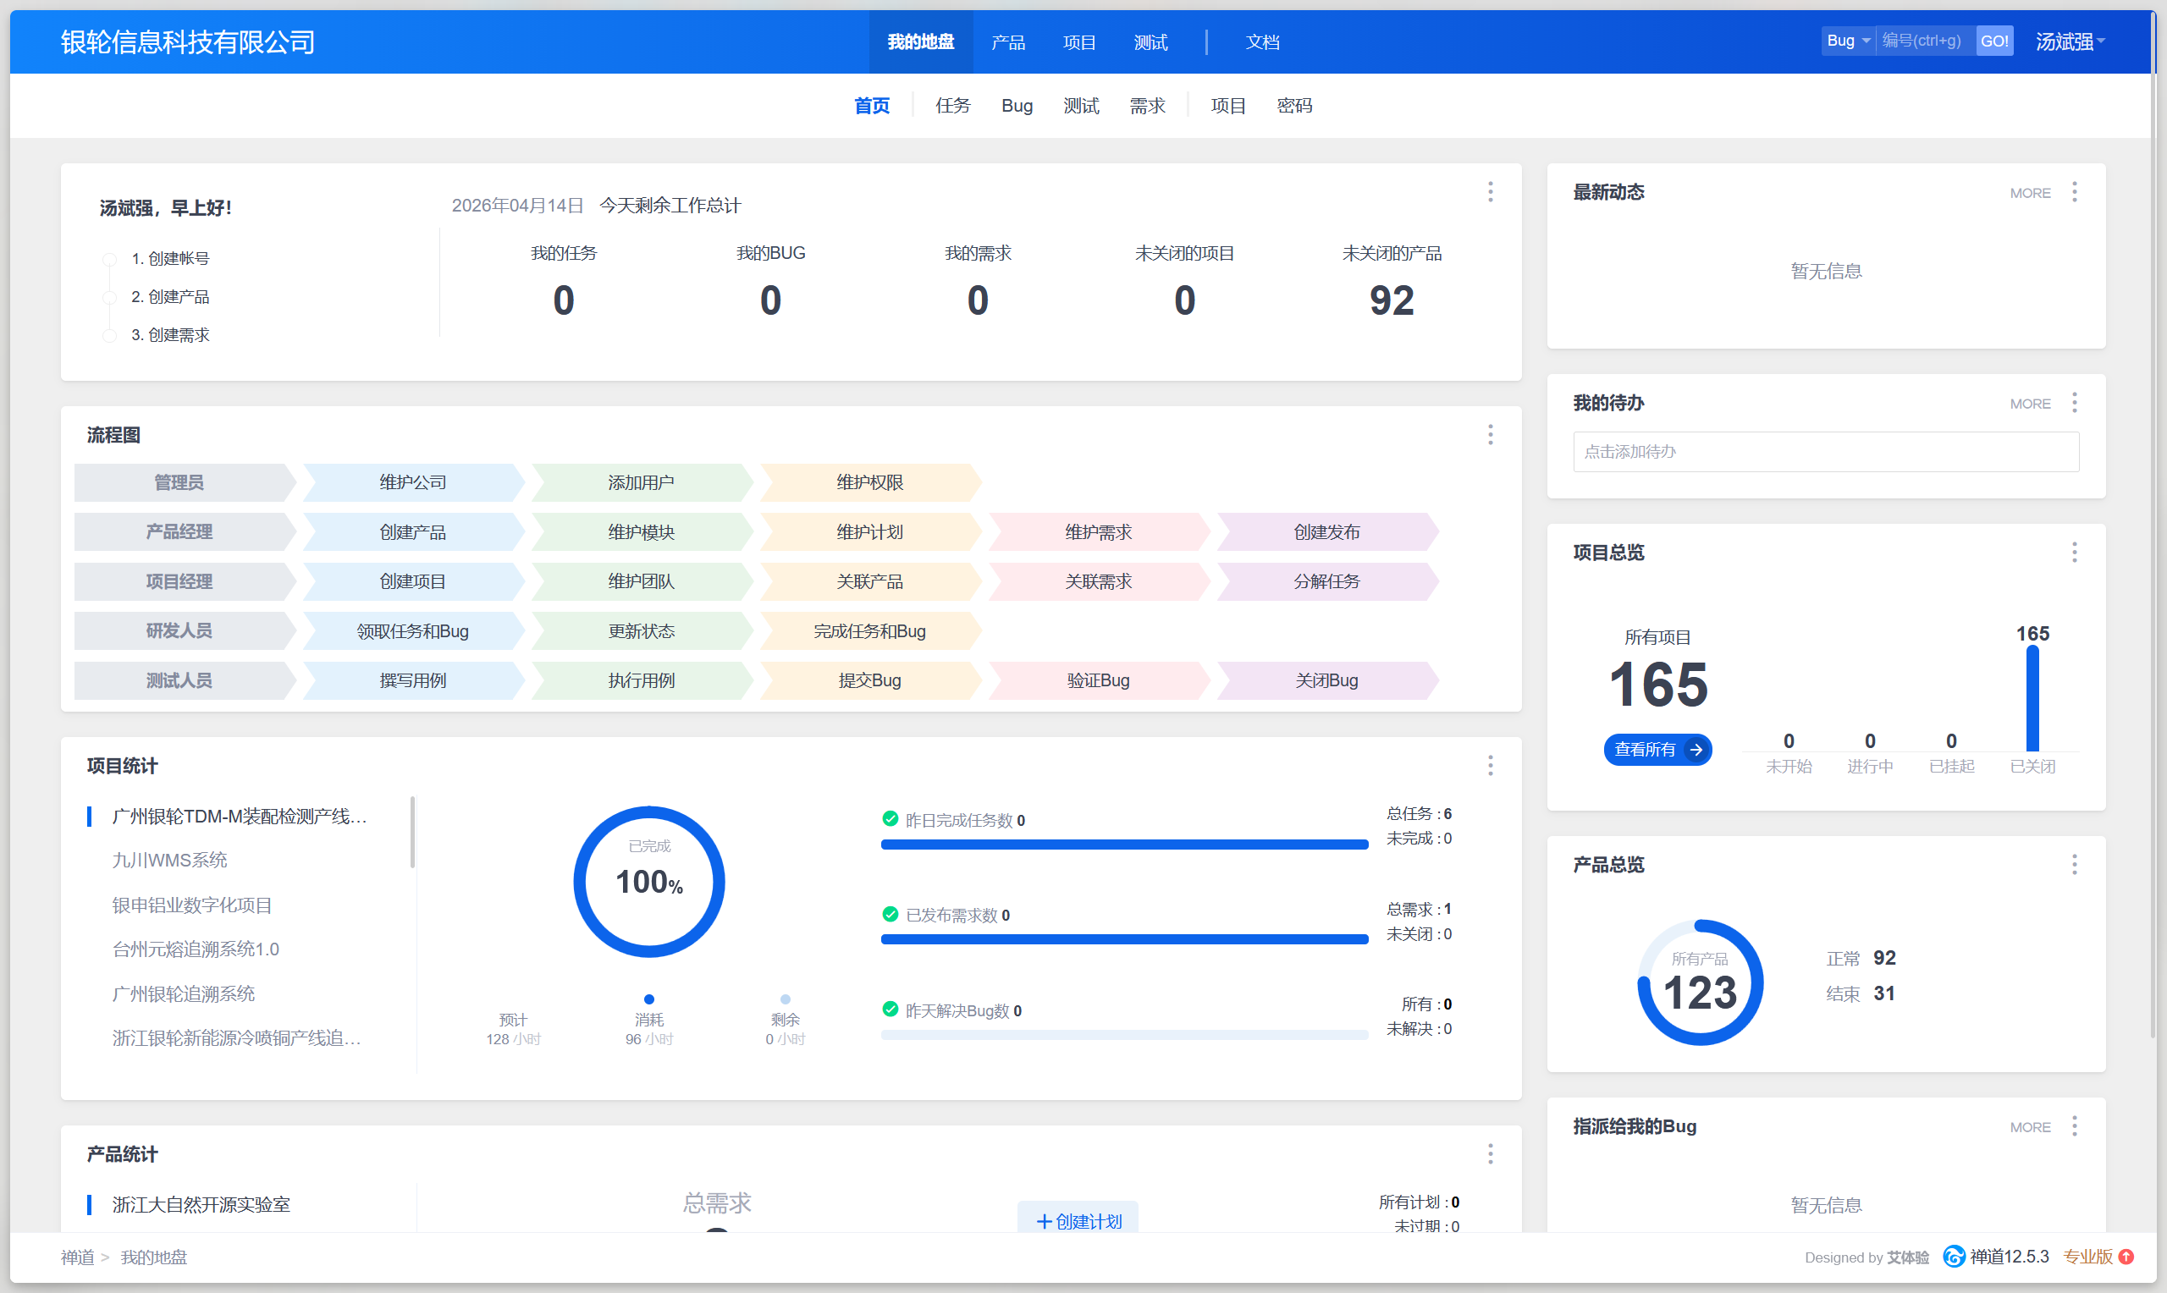
Task: Open the 汤斌强 user menu
Action: [2070, 41]
